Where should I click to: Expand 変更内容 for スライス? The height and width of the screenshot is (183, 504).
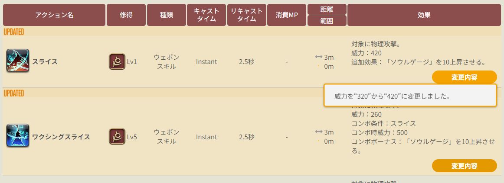tap(464, 77)
